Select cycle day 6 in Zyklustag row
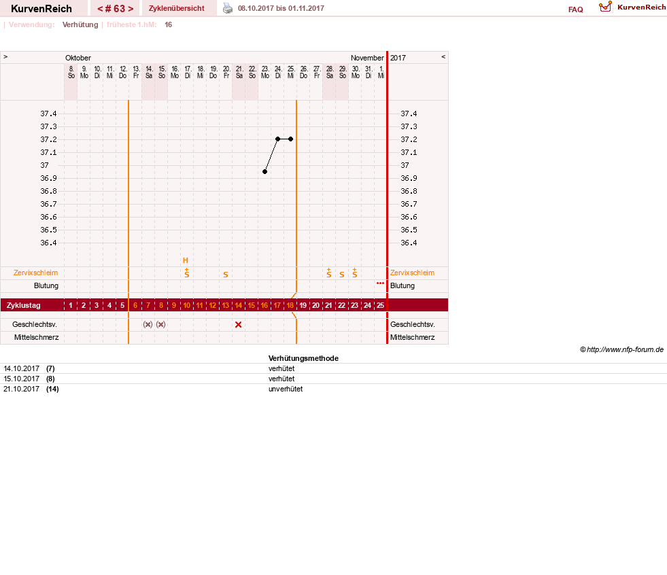This screenshot has width=667, height=575. (x=135, y=305)
